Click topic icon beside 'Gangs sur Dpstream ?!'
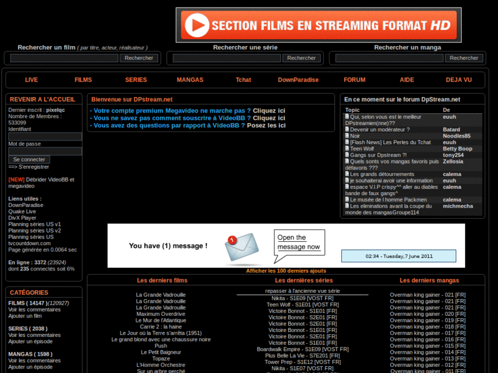Viewport: 498px width, 373px height. click(347, 154)
